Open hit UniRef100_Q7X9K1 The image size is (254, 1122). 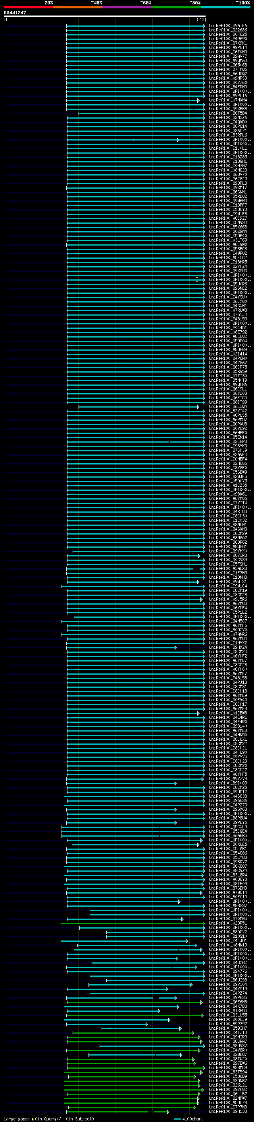pyautogui.click(x=228, y=43)
